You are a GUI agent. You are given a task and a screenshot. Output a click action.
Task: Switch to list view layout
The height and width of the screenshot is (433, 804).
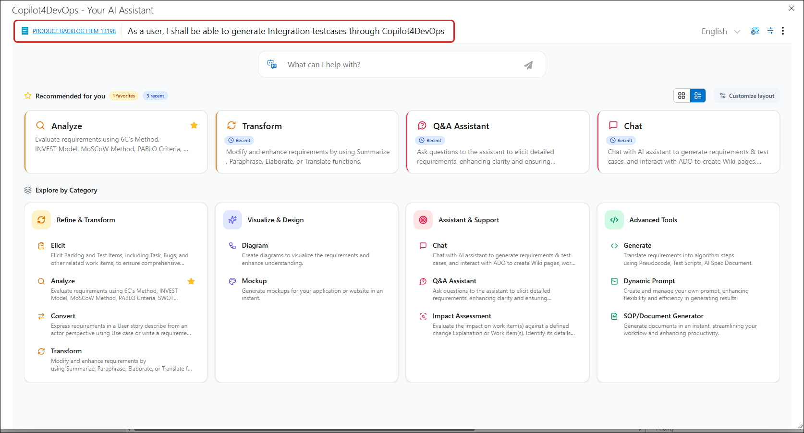point(698,96)
